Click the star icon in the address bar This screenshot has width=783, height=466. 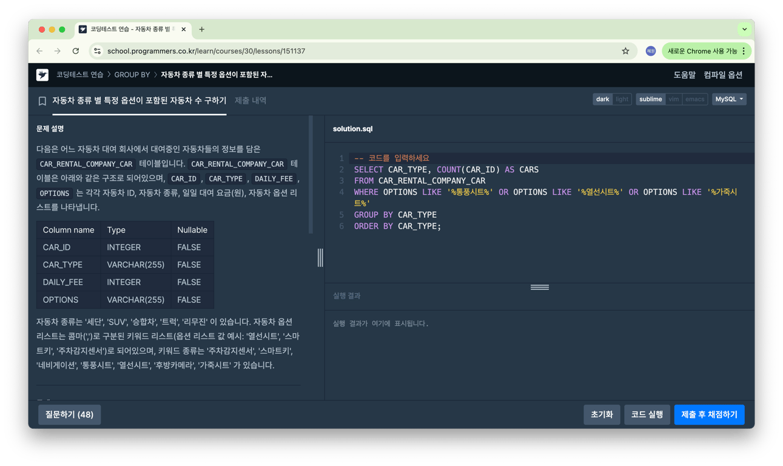pyautogui.click(x=625, y=51)
